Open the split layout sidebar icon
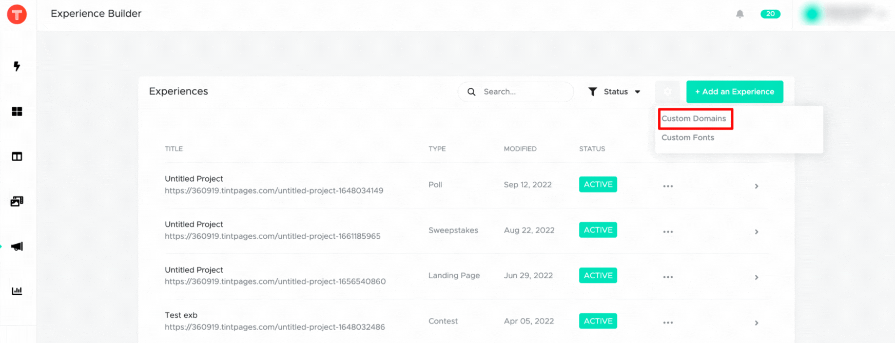Viewport: 895px width, 343px height. point(17,157)
